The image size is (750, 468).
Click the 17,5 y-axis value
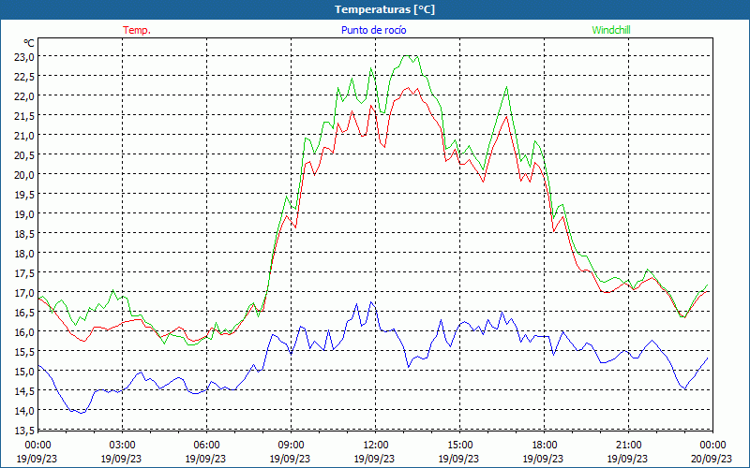tap(24, 272)
